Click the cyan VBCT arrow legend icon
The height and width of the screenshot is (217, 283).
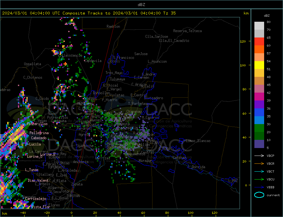point(259,171)
